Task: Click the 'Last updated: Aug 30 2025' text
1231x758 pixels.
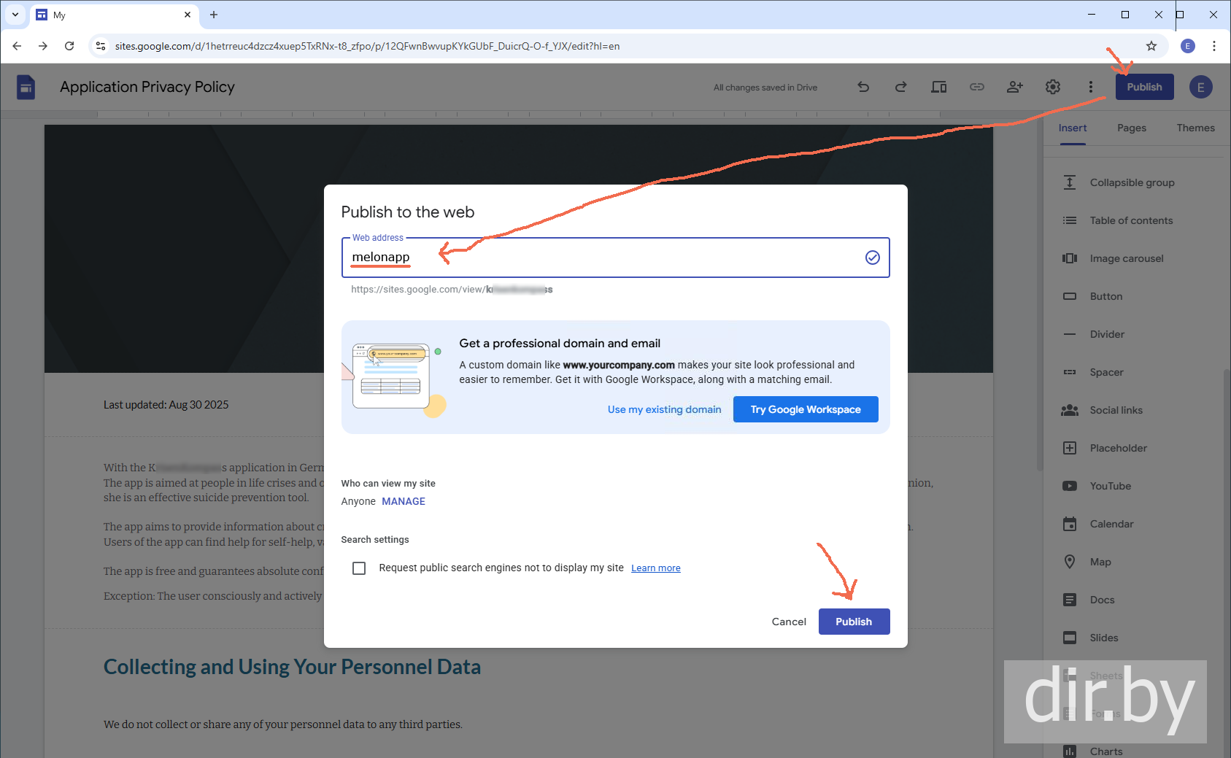Action: (166, 405)
